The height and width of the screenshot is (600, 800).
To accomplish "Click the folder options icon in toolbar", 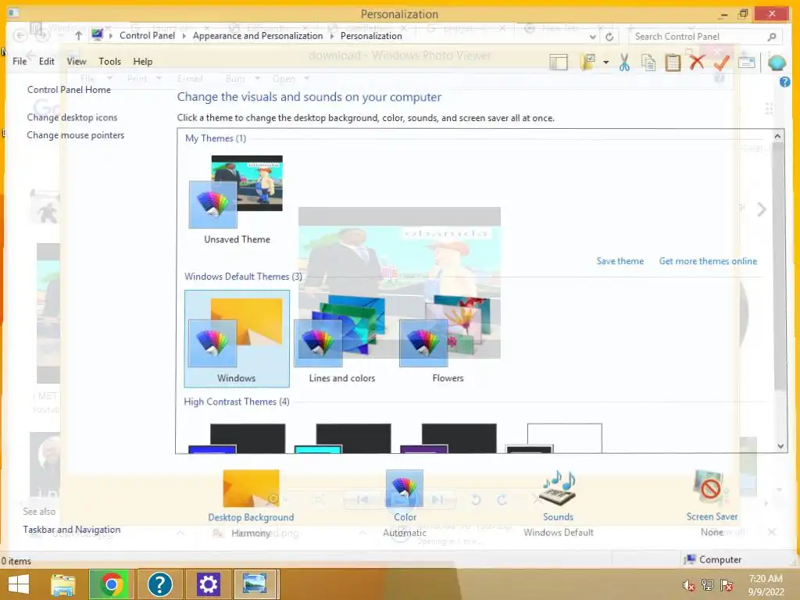I will 587,62.
